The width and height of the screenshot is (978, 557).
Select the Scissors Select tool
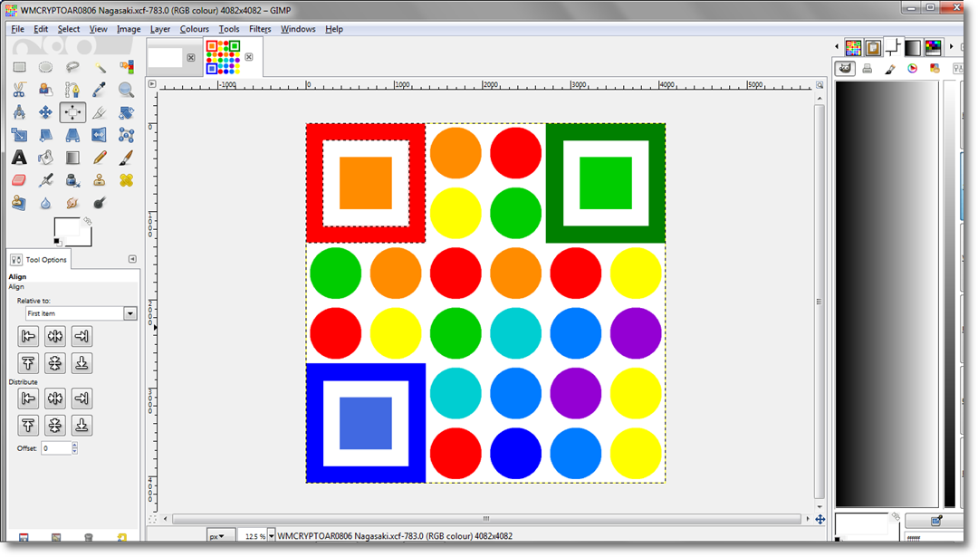[19, 90]
